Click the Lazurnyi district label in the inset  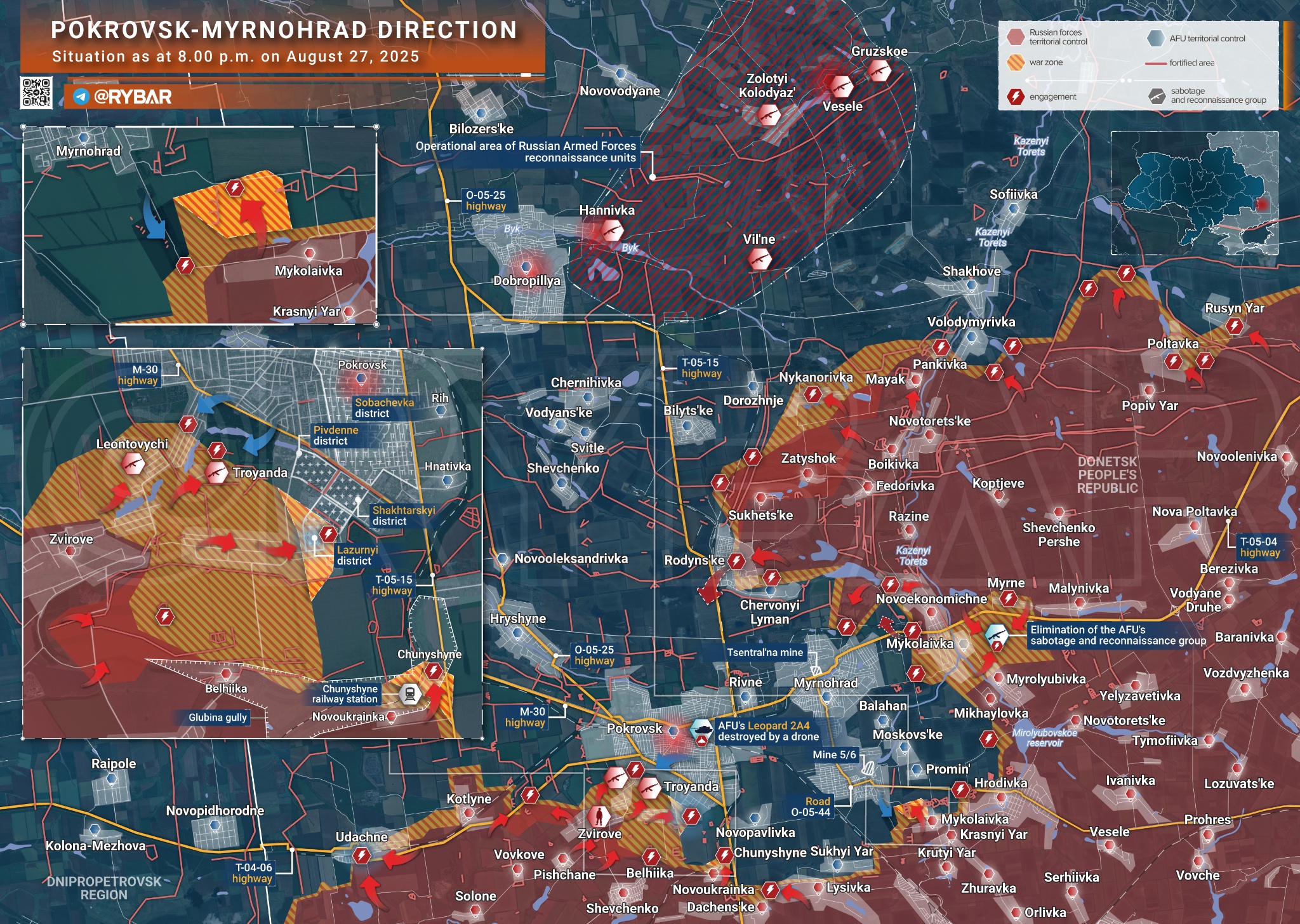(357, 555)
